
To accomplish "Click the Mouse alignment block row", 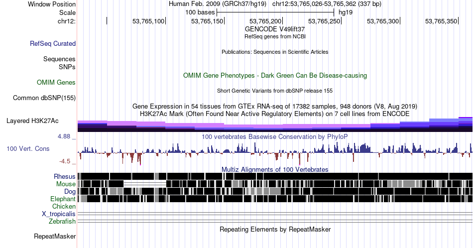I will pos(275,184).
